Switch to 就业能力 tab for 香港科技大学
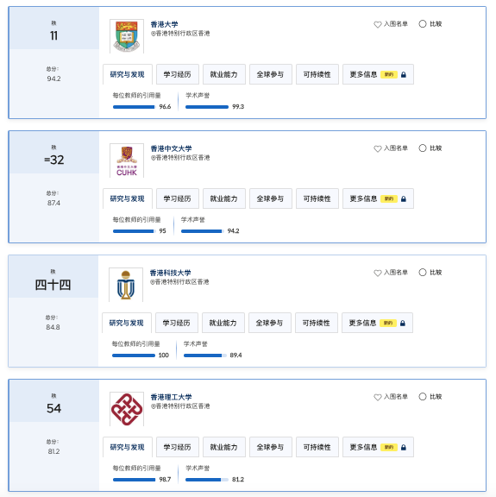Image resolution: width=496 pixels, height=497 pixels. (x=223, y=323)
